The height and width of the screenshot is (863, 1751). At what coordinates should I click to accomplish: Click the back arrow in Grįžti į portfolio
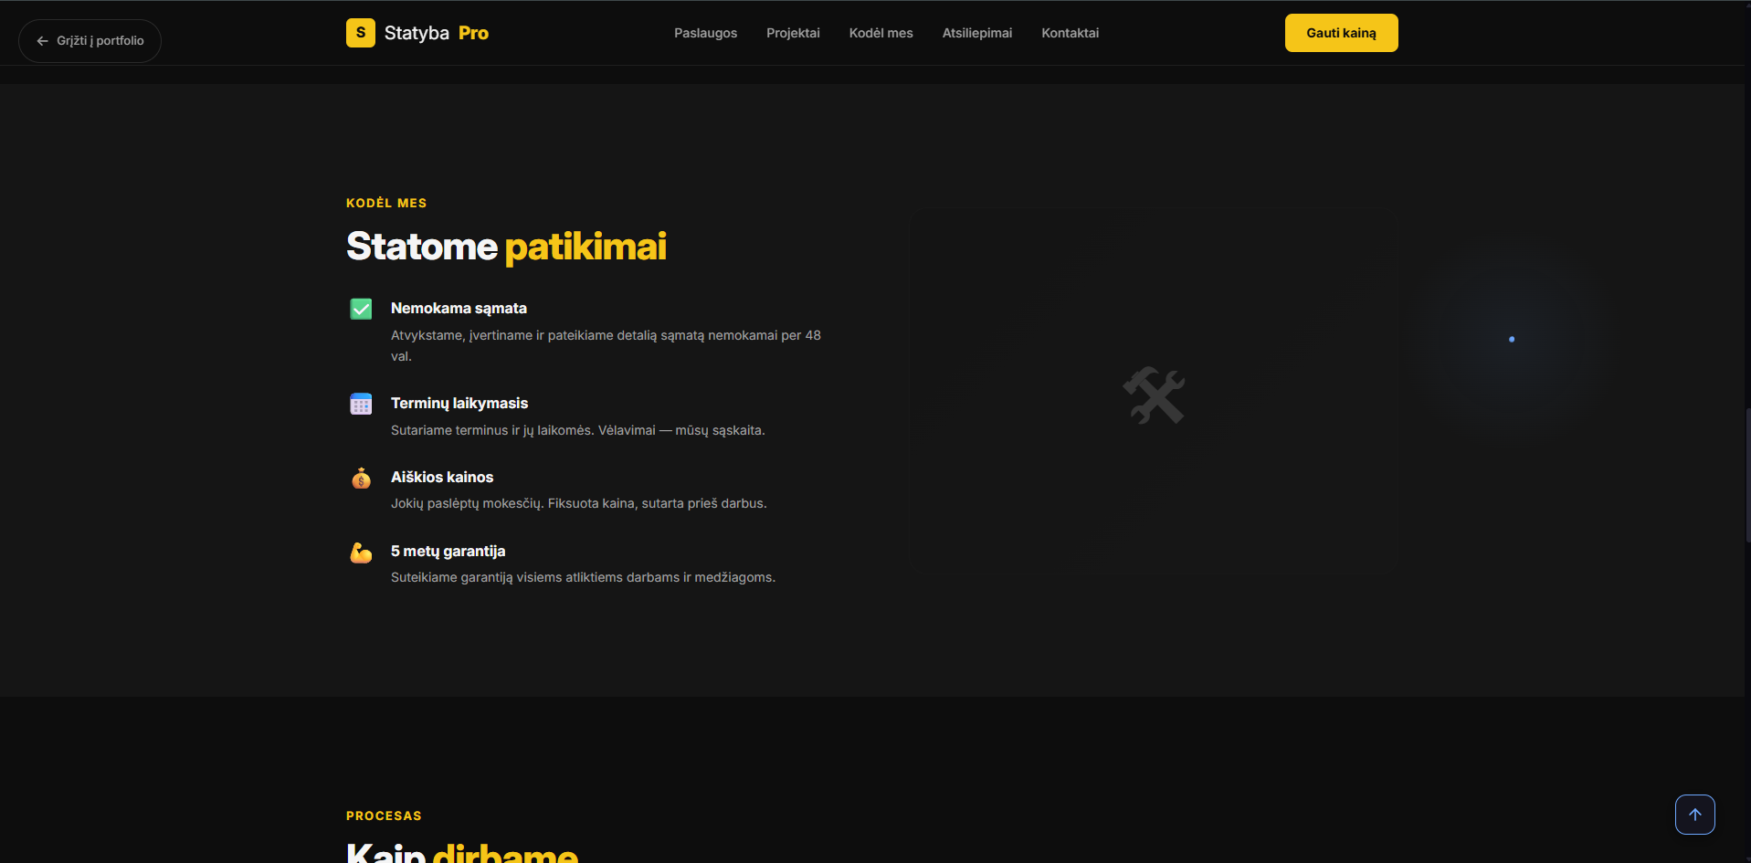coord(42,41)
